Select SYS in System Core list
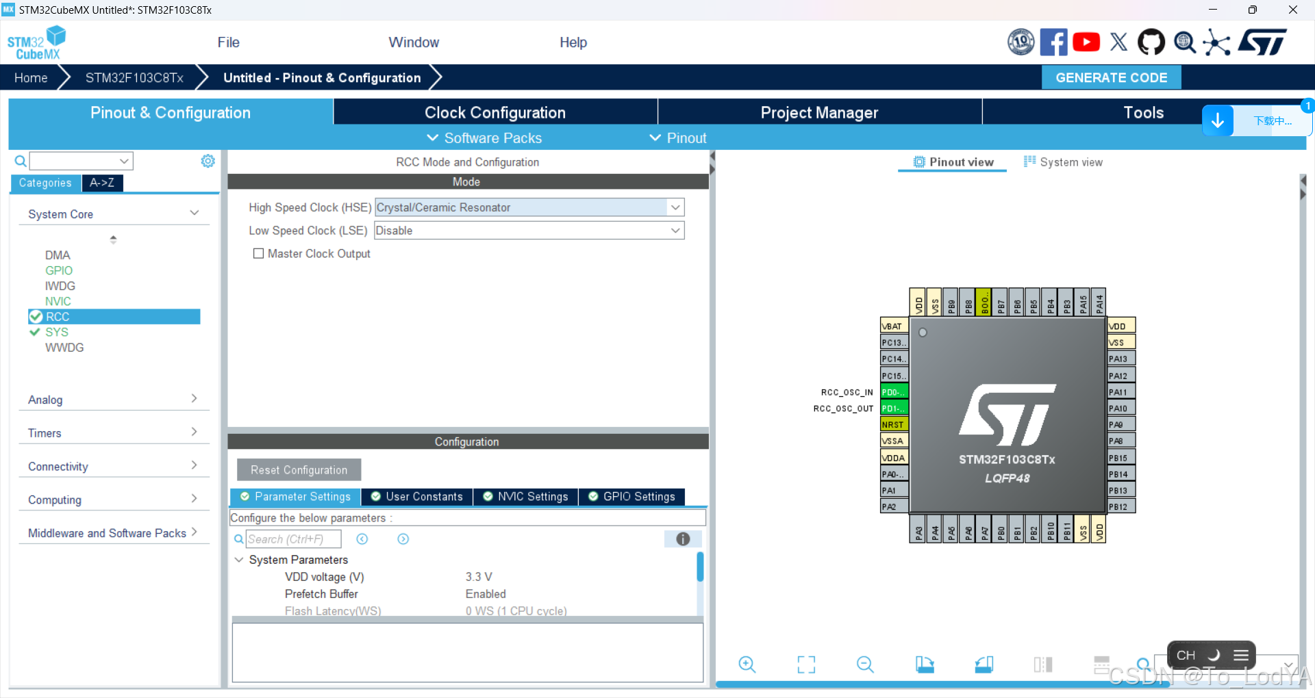1315x698 pixels. 57,333
